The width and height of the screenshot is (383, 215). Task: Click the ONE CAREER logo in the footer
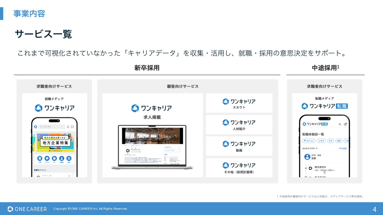click(27, 209)
